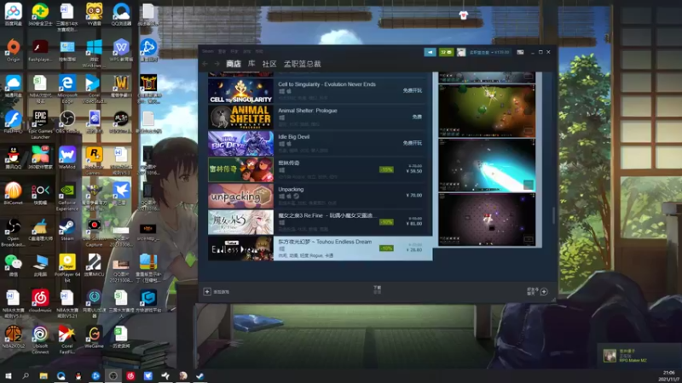The image size is (682, 383).
Task: Select the PotPlayer 64 bit desktop icon
Action: pyautogui.click(x=67, y=268)
